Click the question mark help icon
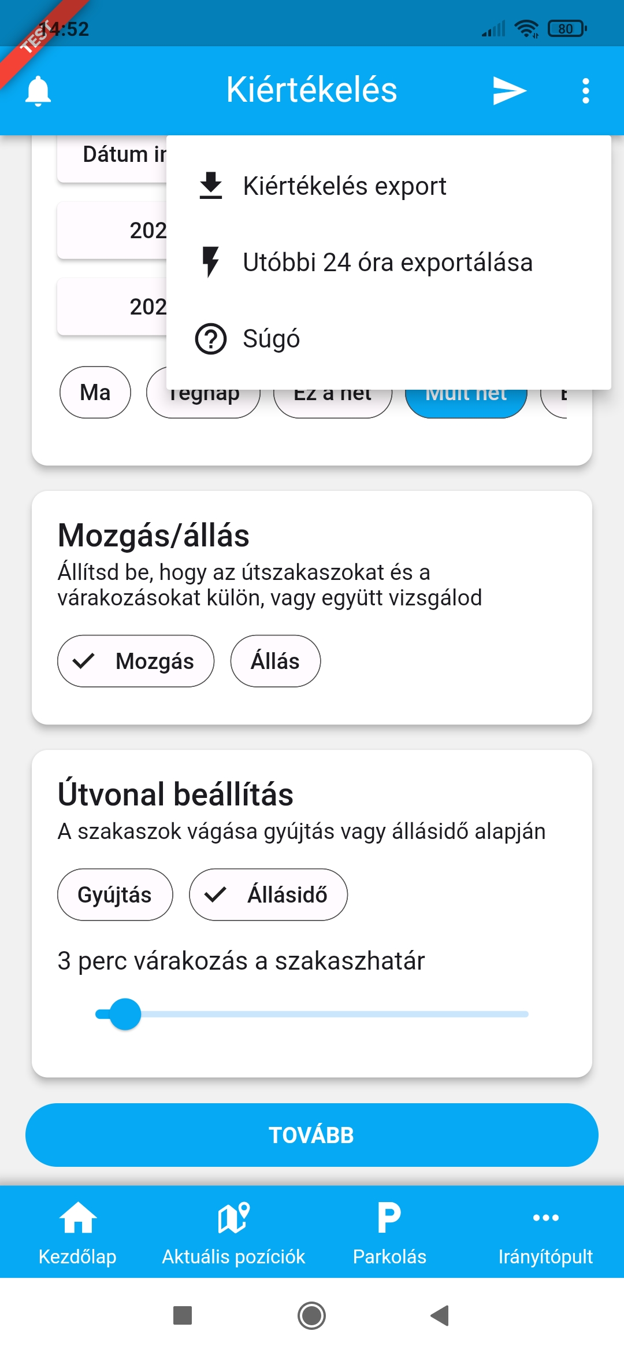Screen dimensions: 624x1353 [211, 339]
